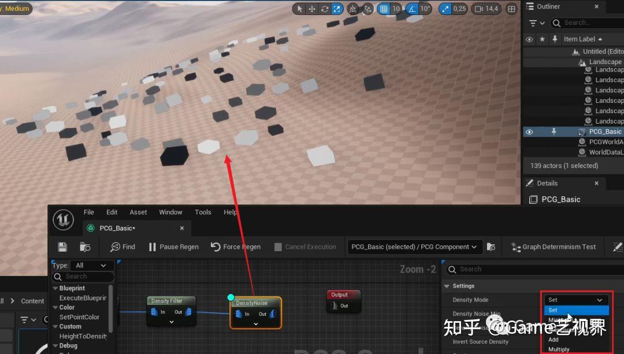This screenshot has width=624, height=354.
Task: Click the Find icon in the PCG graph toolbar
Action: point(122,247)
